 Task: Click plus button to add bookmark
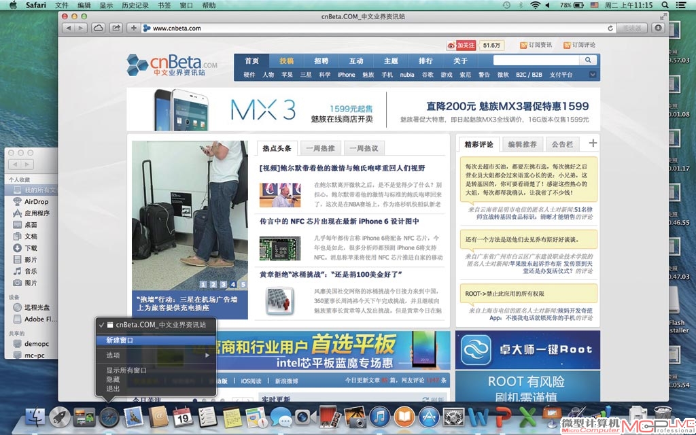point(134,28)
